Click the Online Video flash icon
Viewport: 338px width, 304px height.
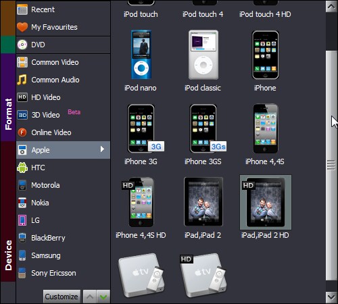pos(22,132)
